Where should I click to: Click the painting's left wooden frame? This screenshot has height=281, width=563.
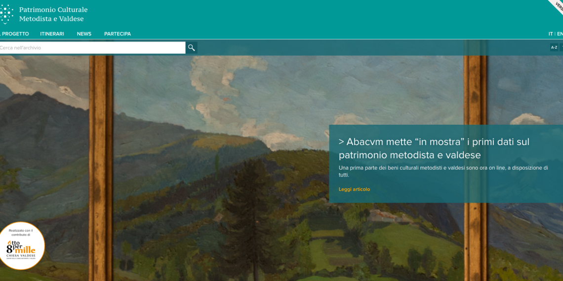pyautogui.click(x=101, y=168)
